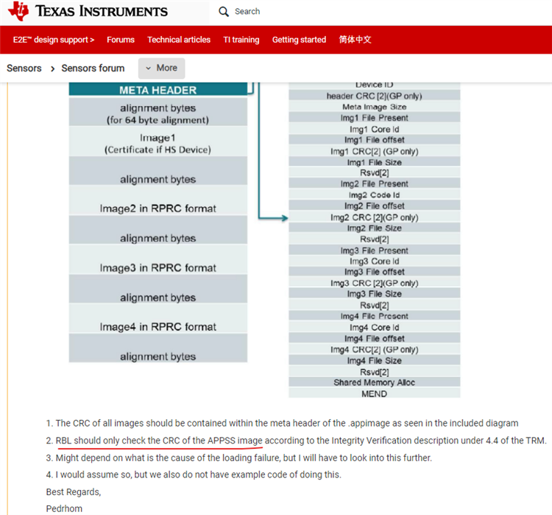The height and width of the screenshot is (515, 552).
Task: Click 'Img1 File offset' row
Action: pos(374,140)
